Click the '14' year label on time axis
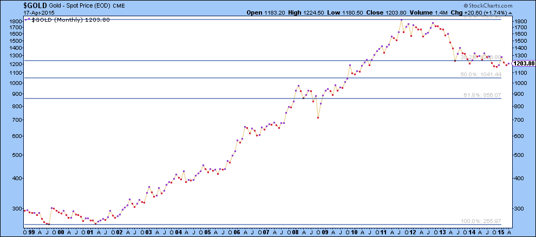The image size is (536, 237). click(x=472, y=232)
